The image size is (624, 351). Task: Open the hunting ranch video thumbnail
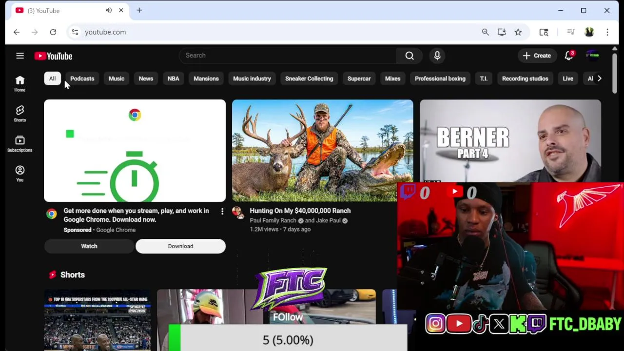click(322, 151)
